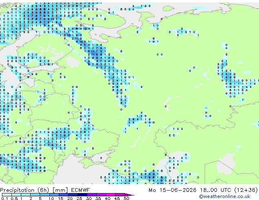The width and height of the screenshot is (259, 200).
Task: Pick the 5–10 mm legend color box
Action: (45, 195)
